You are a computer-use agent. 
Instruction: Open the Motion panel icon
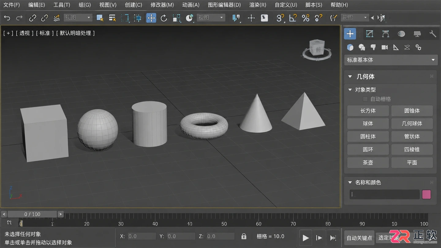(401, 34)
